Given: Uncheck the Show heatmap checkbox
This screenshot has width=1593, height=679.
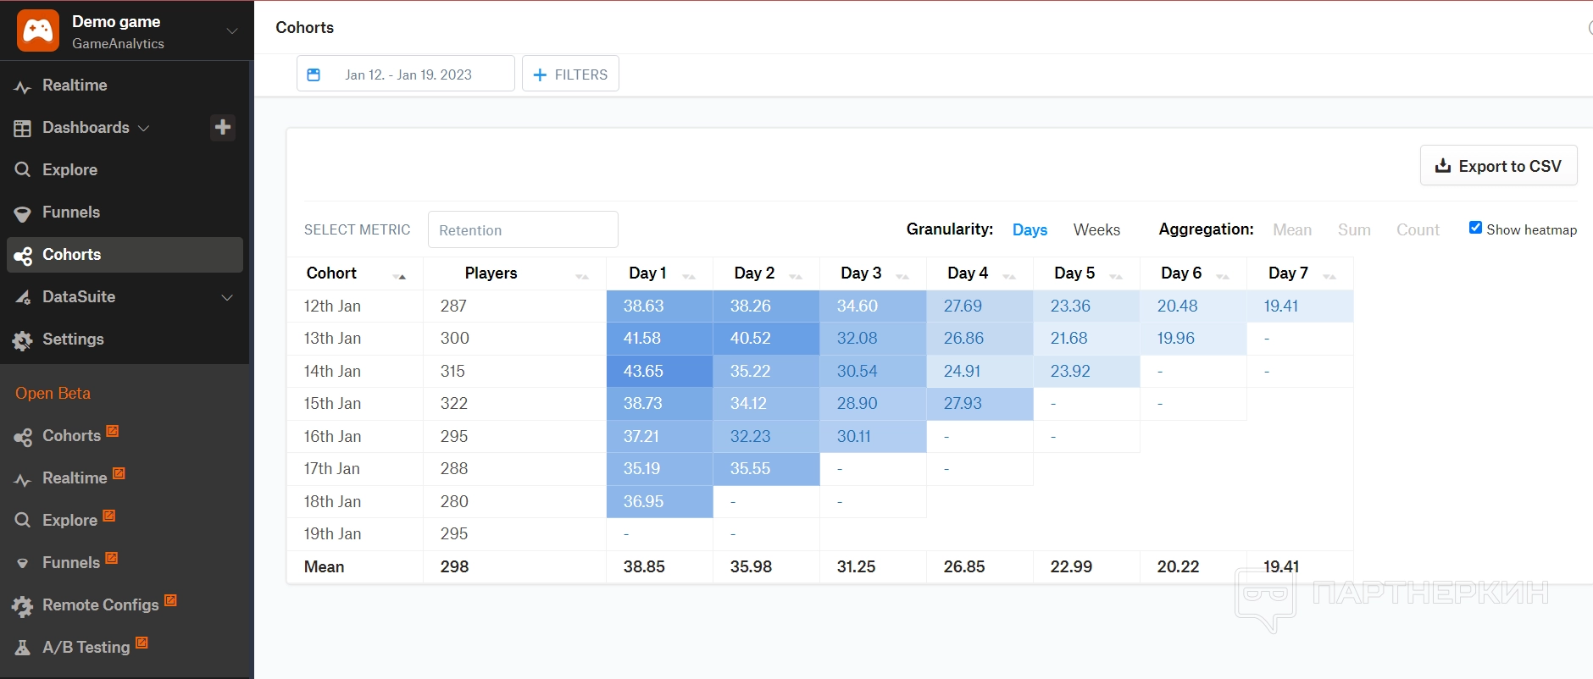Looking at the screenshot, I should click(x=1475, y=228).
